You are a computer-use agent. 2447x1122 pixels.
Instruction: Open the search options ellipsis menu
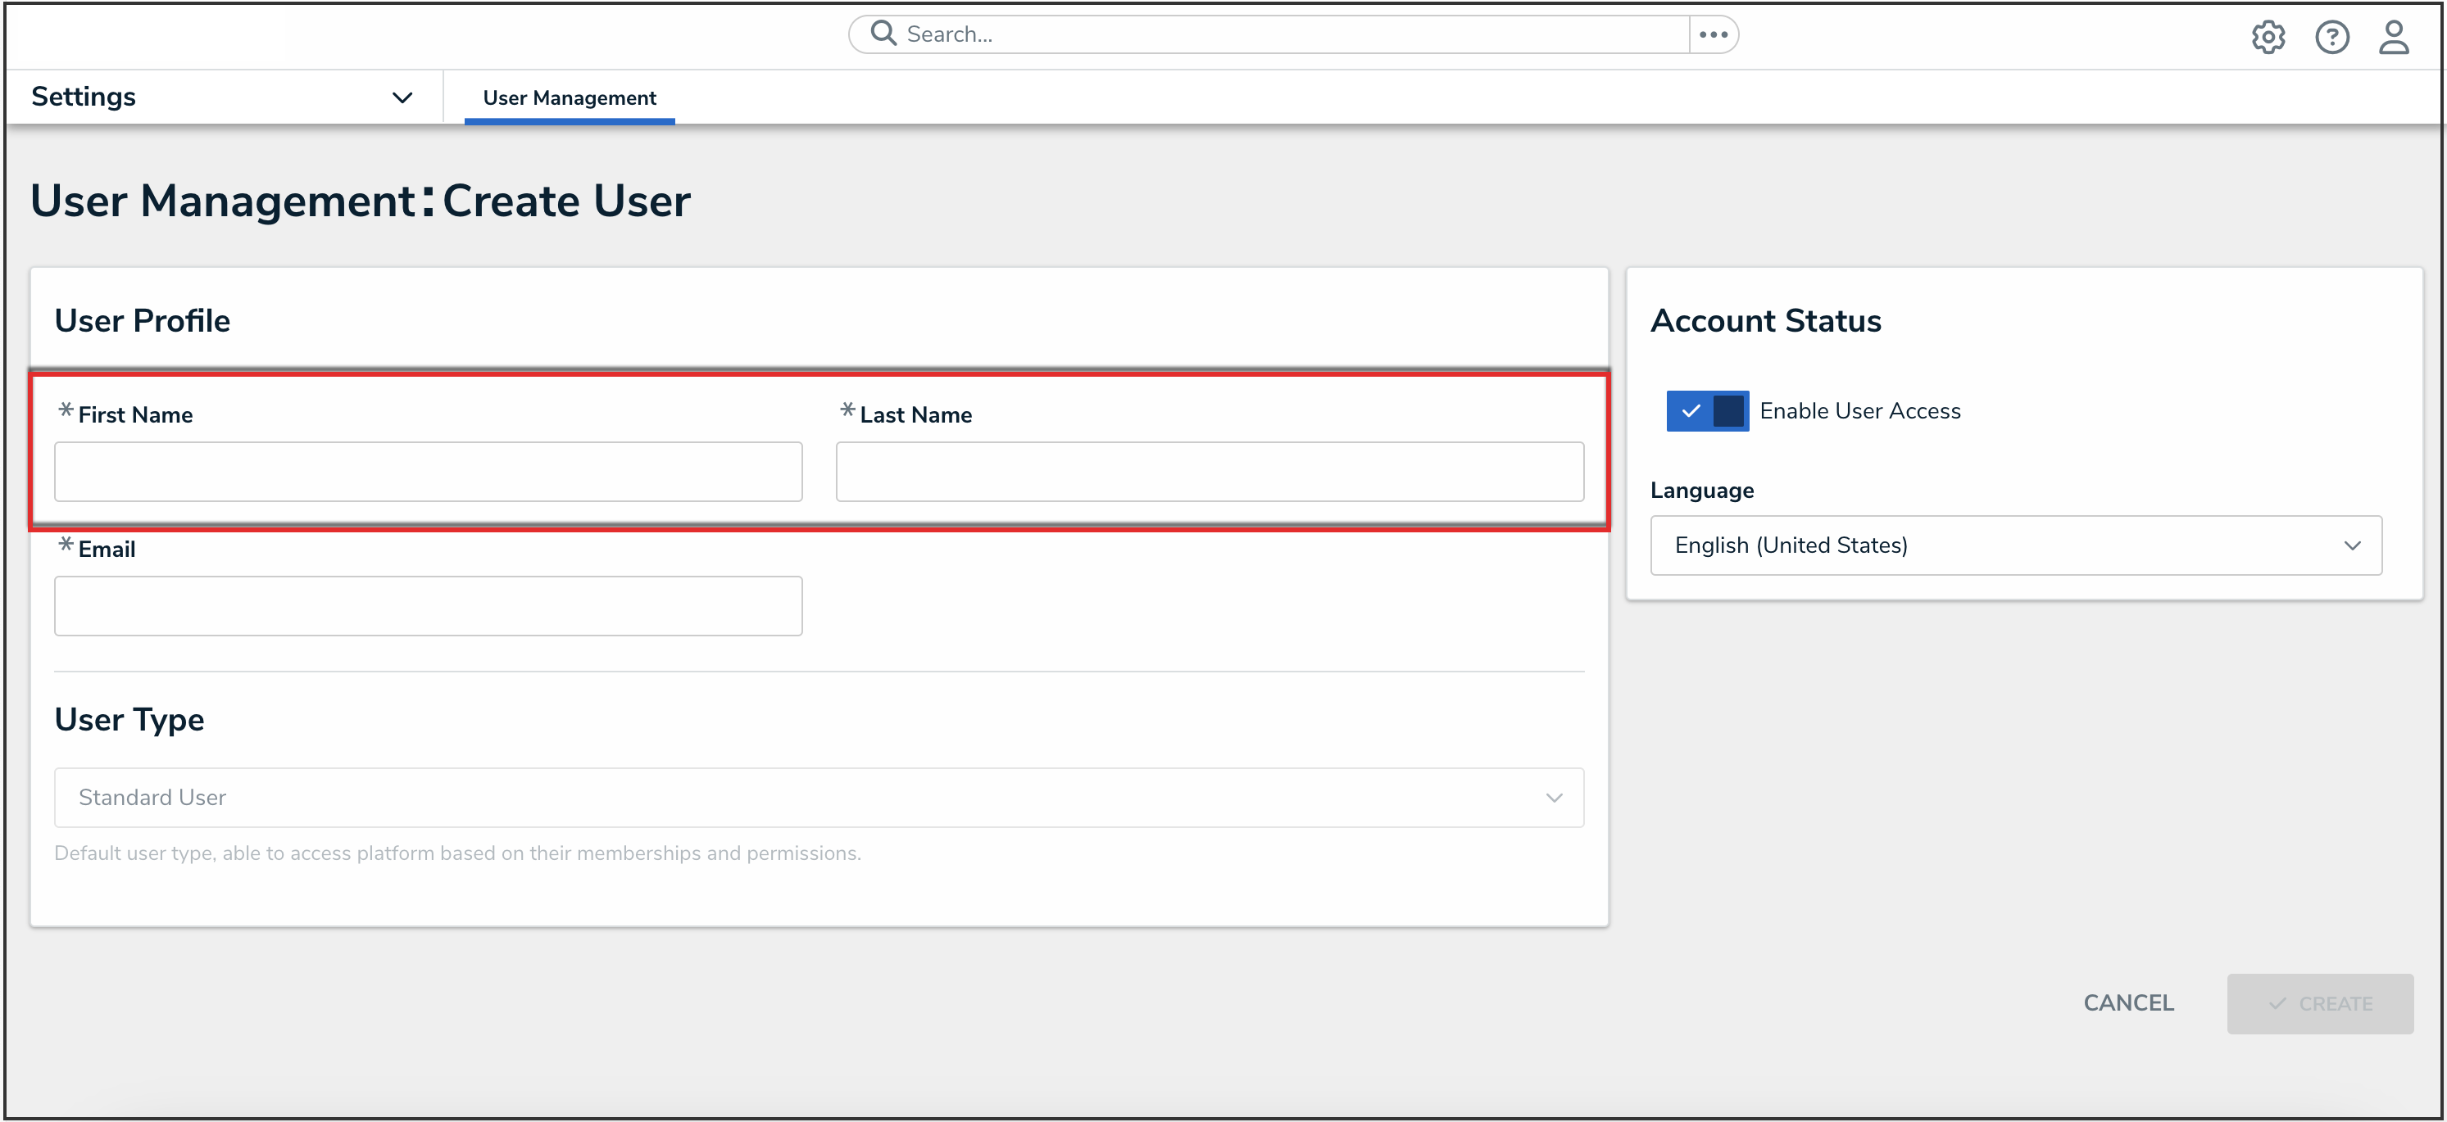click(1713, 35)
